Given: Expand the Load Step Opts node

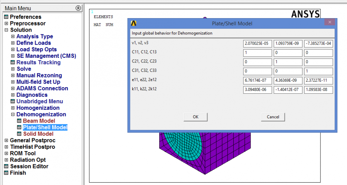Looking at the screenshot, I should (x=13, y=49).
